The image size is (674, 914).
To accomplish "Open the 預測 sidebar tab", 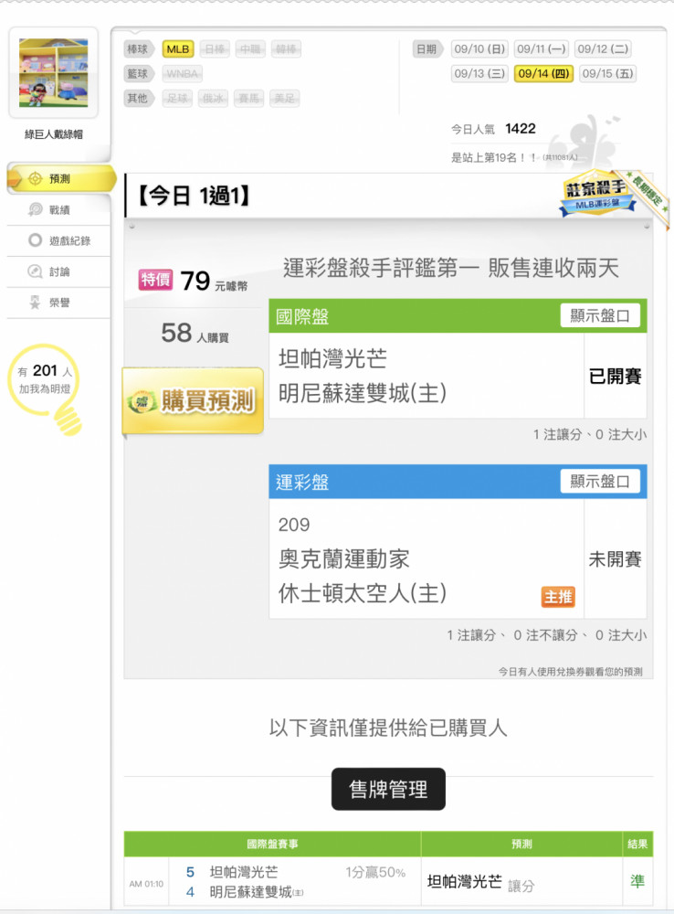I will (x=60, y=179).
